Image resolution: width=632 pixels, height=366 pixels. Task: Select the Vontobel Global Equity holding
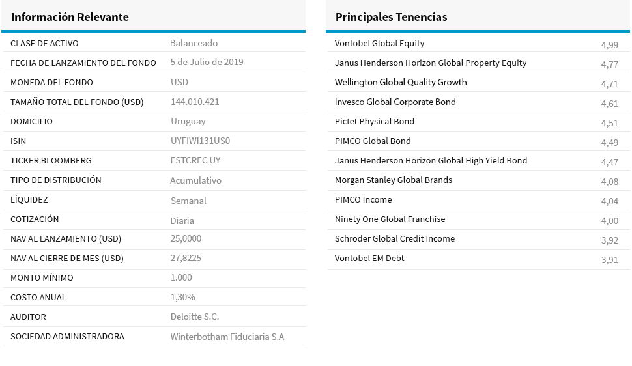click(379, 44)
